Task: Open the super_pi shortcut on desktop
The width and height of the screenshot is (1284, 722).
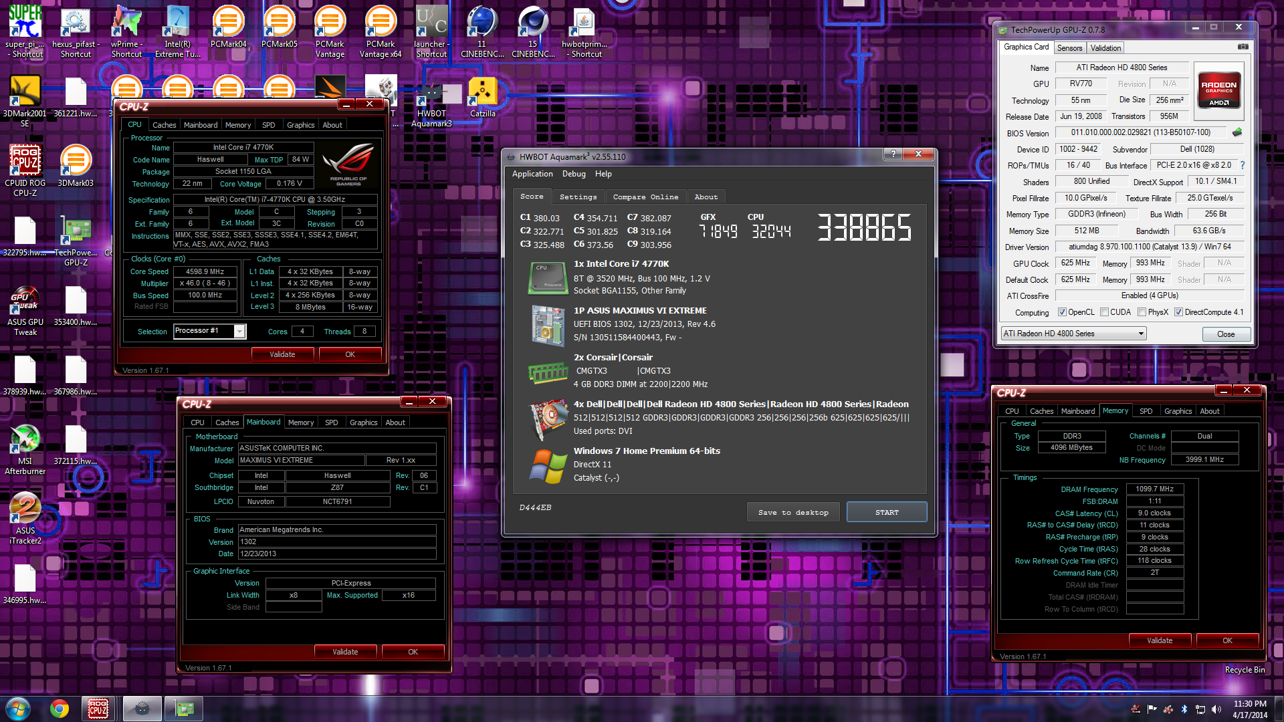Action: (25, 30)
